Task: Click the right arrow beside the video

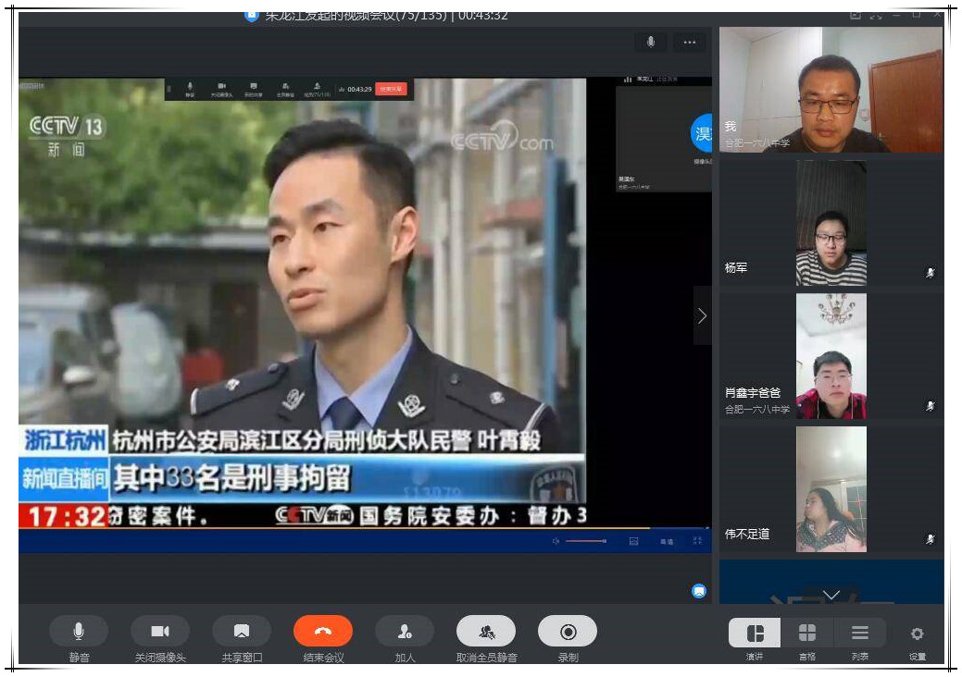Action: pos(702,315)
